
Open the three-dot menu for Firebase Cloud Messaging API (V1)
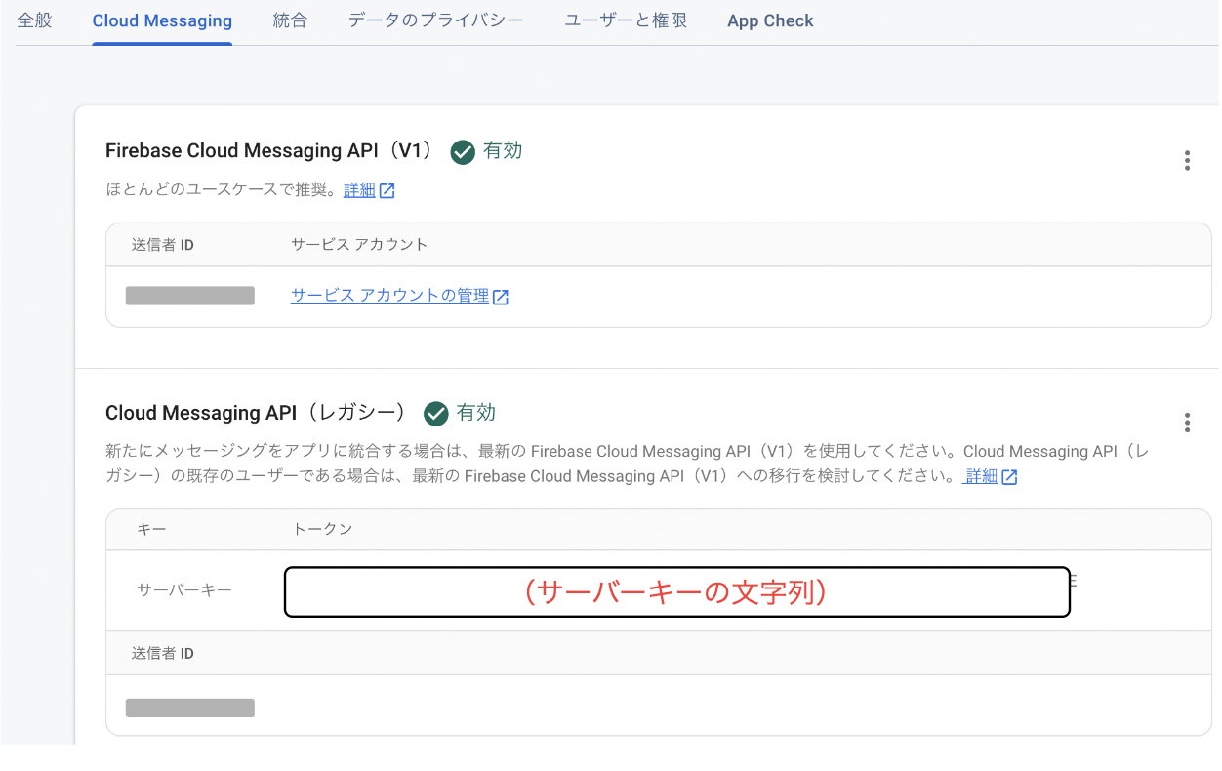(x=1187, y=161)
